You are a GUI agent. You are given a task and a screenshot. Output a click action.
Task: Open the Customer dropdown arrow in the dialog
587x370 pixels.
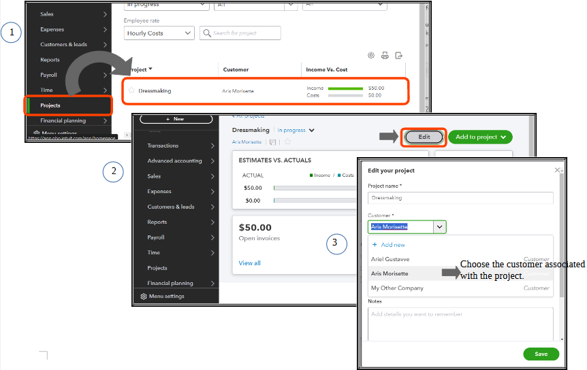(x=439, y=227)
